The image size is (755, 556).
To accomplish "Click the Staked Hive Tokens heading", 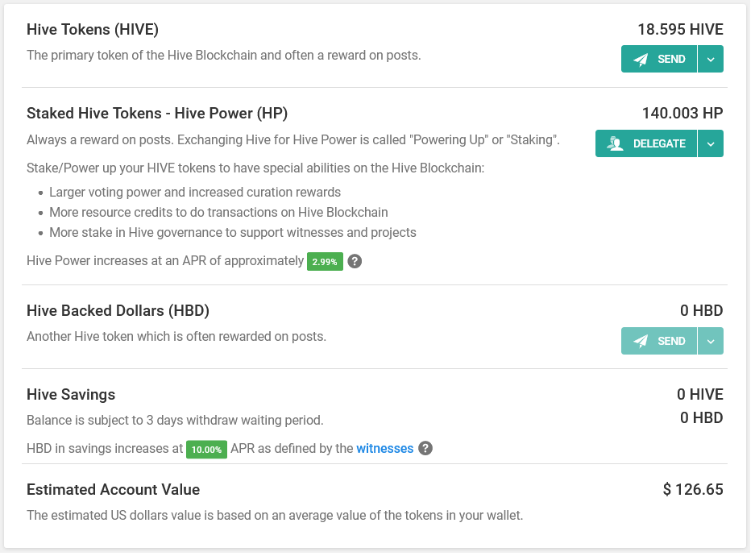I will (x=157, y=114).
